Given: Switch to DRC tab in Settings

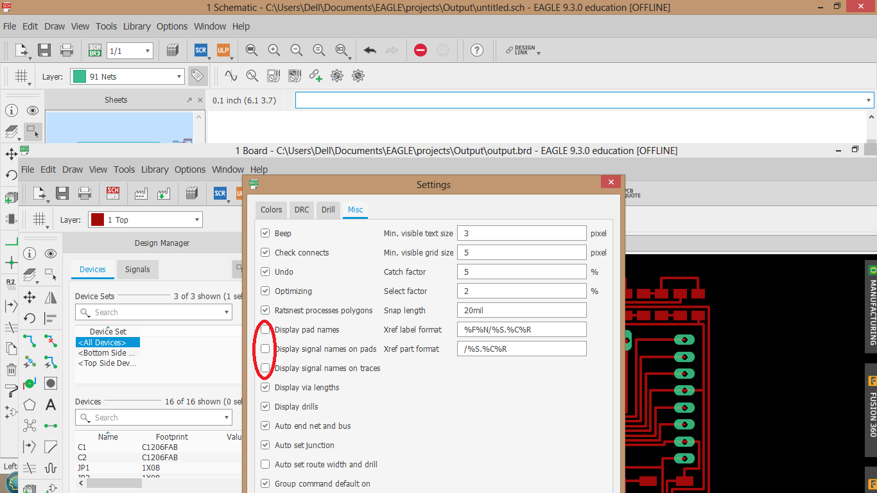Looking at the screenshot, I should pyautogui.click(x=302, y=210).
